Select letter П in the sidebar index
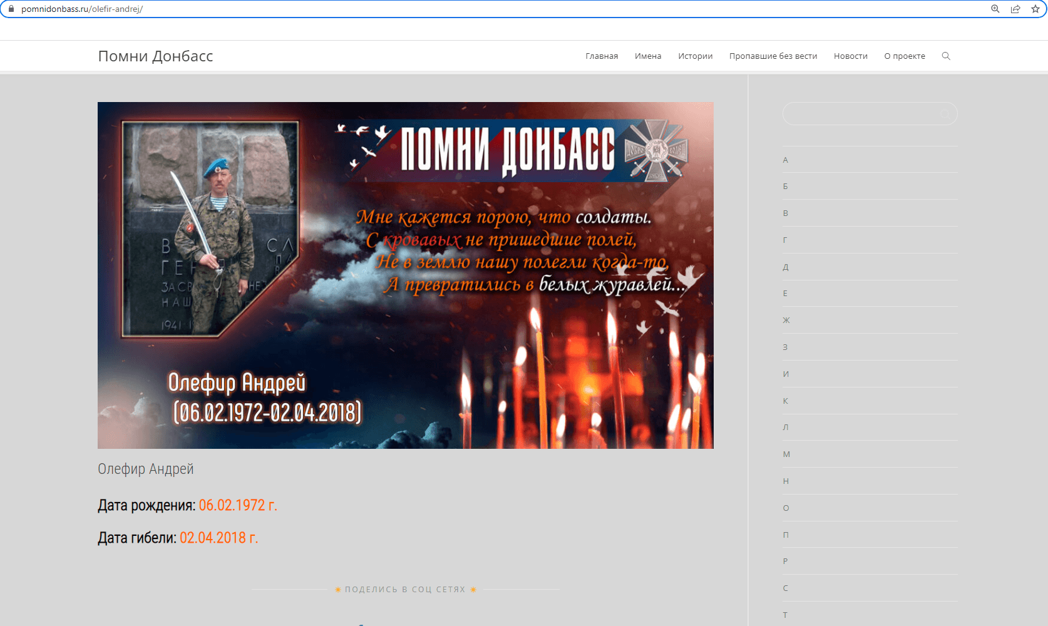Viewport: 1048px width, 626px height. point(786,535)
